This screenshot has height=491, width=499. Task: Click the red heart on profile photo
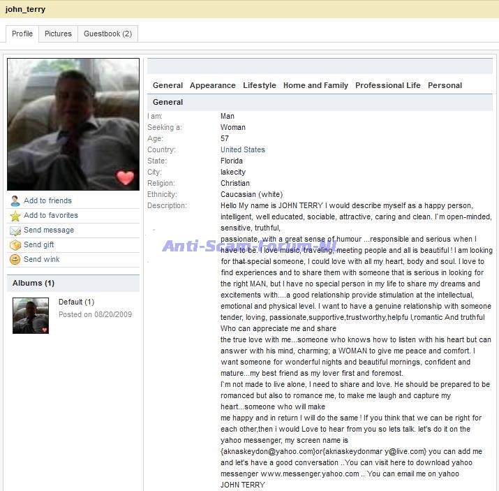(125, 177)
